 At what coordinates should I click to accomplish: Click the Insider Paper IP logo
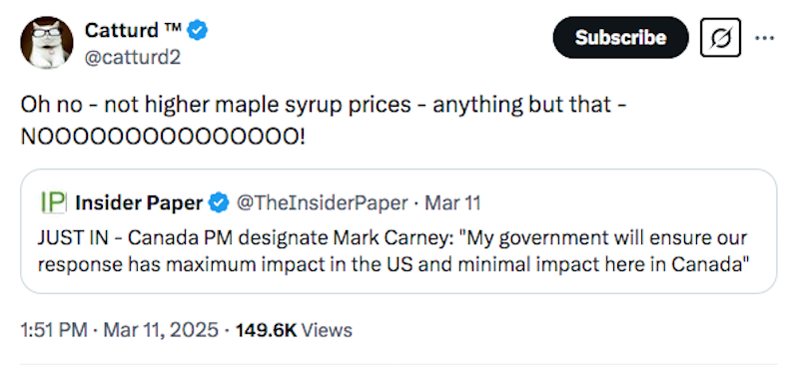pyautogui.click(x=54, y=202)
